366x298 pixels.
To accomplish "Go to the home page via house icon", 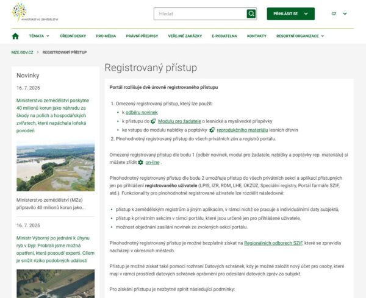I will point(15,36).
